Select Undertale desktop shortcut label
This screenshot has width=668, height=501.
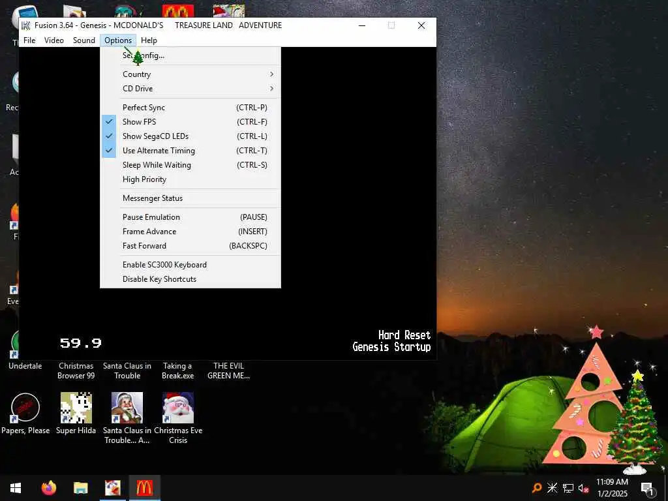(25, 366)
